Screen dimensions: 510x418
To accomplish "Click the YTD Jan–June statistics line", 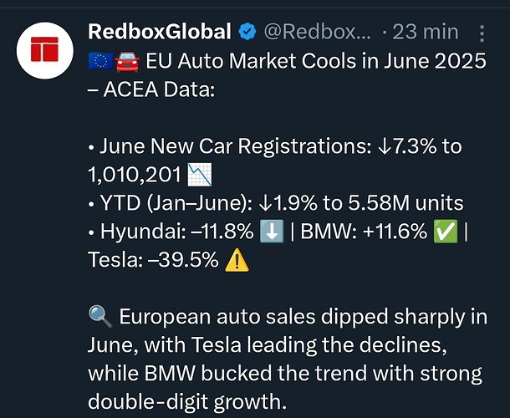I will pyautogui.click(x=276, y=203).
